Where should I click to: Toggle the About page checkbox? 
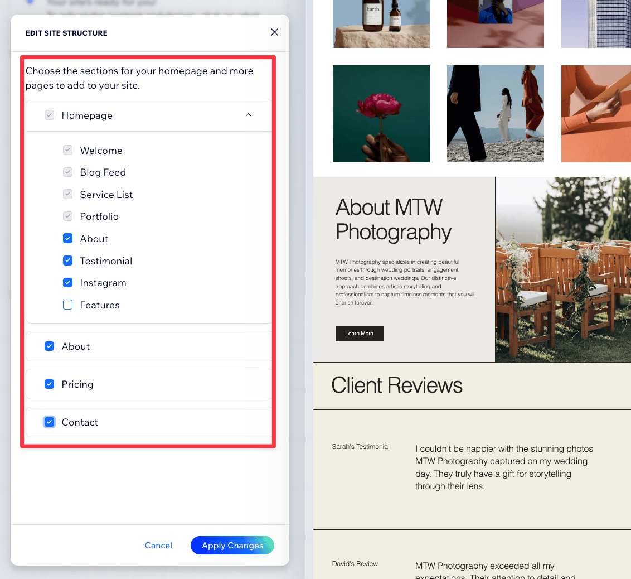point(49,346)
